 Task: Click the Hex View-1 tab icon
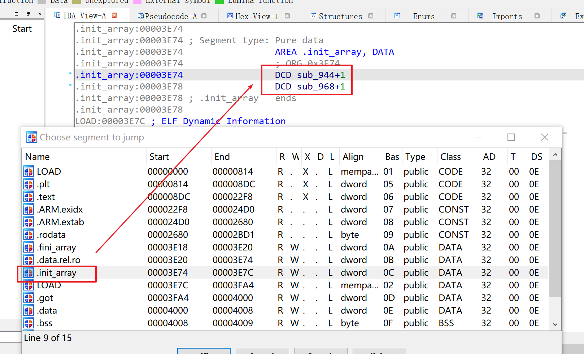230,16
